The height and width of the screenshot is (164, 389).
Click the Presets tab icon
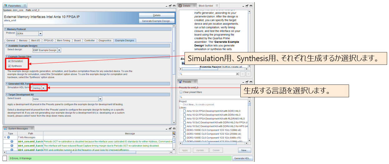coord(180,82)
